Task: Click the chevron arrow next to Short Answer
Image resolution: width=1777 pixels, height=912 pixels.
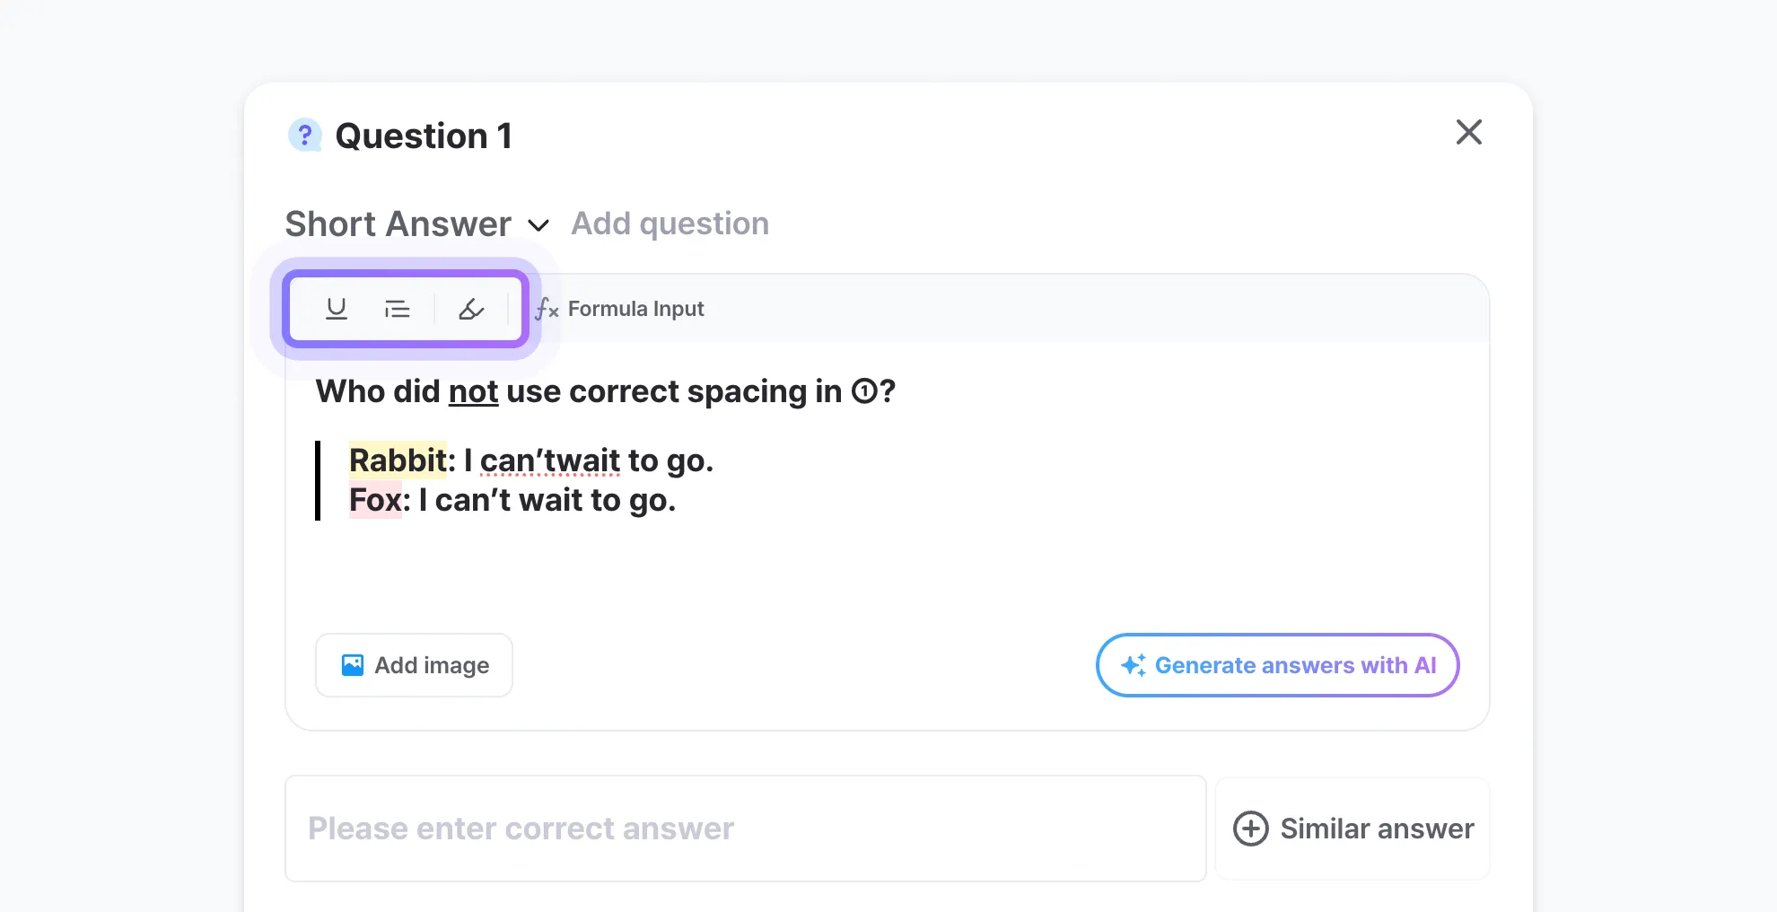Action: coord(538,224)
